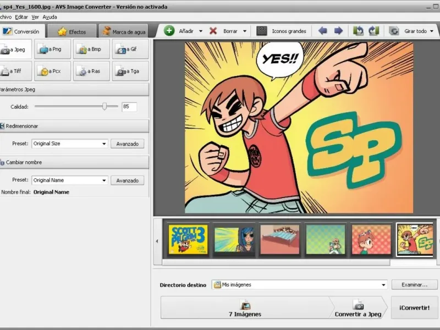440x330 pixels.
Task: Open the Ayuda menu
Action: (50, 17)
